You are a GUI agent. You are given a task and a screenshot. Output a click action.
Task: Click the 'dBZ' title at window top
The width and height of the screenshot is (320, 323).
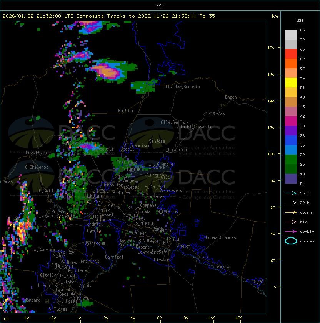[160, 5]
